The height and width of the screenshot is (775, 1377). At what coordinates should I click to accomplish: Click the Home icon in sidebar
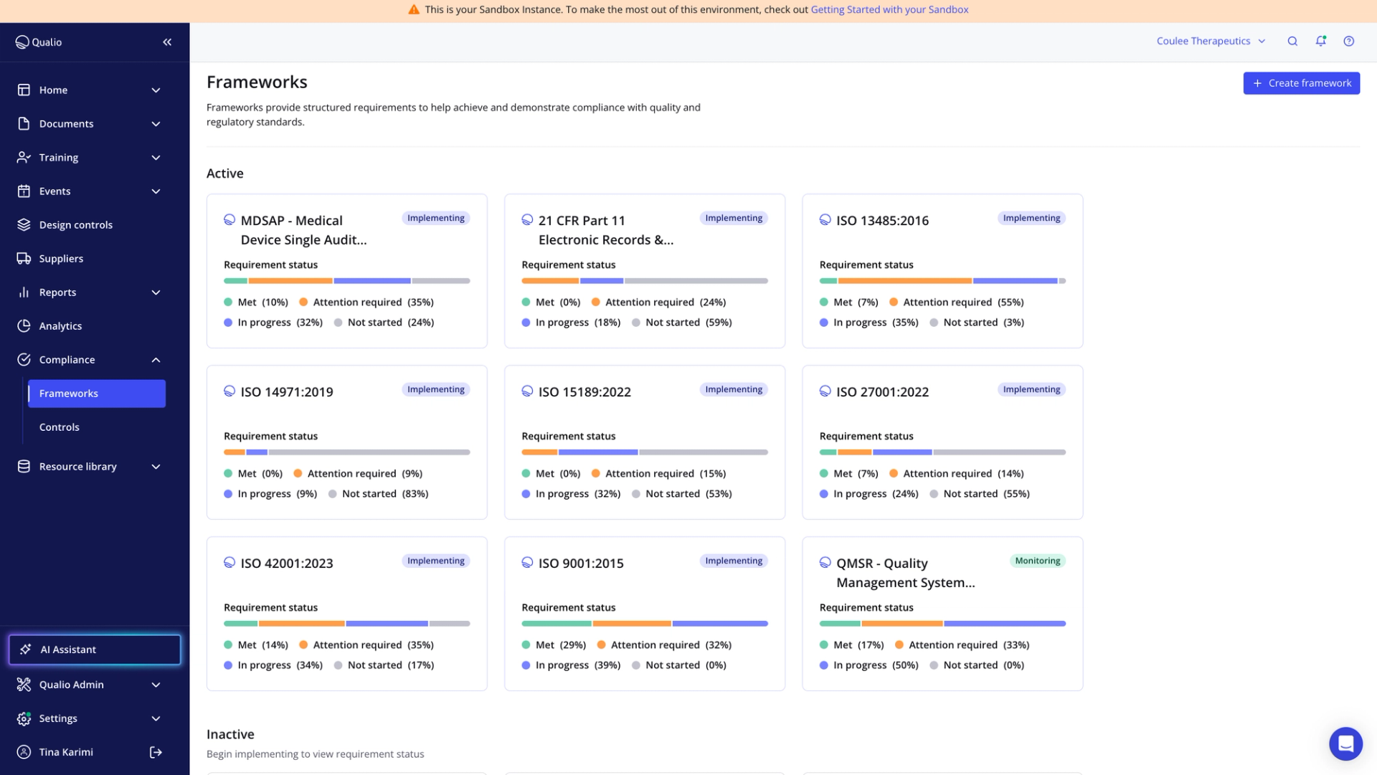click(24, 90)
